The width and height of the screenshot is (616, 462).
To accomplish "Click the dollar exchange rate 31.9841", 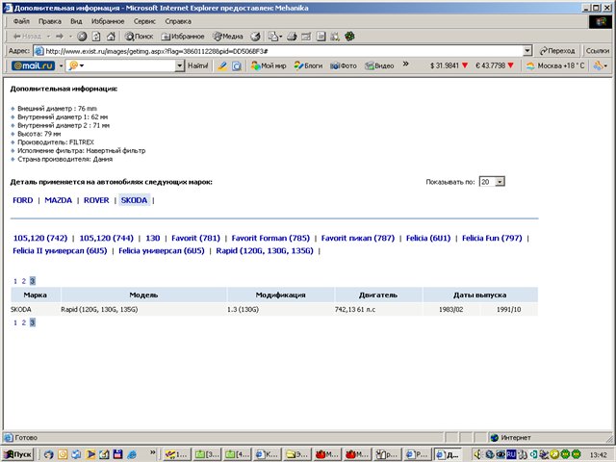I will (x=449, y=66).
